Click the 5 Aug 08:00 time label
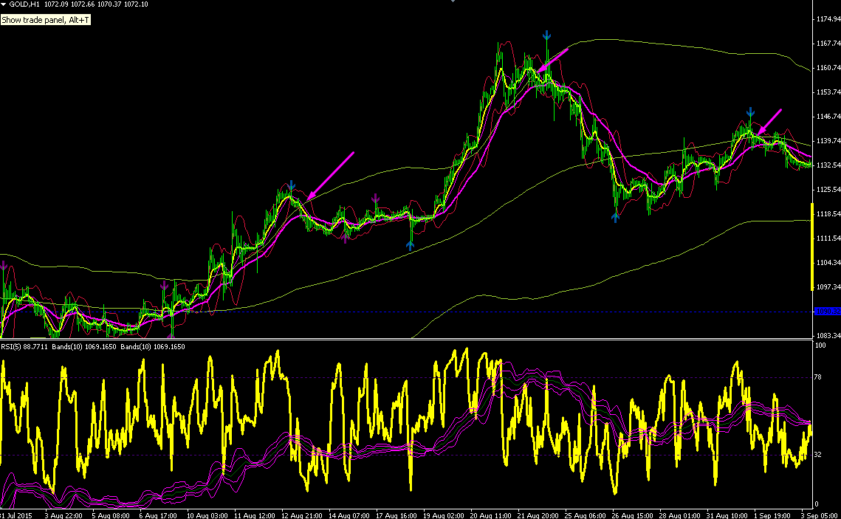Screen dimensions: 841x519 point(111,516)
